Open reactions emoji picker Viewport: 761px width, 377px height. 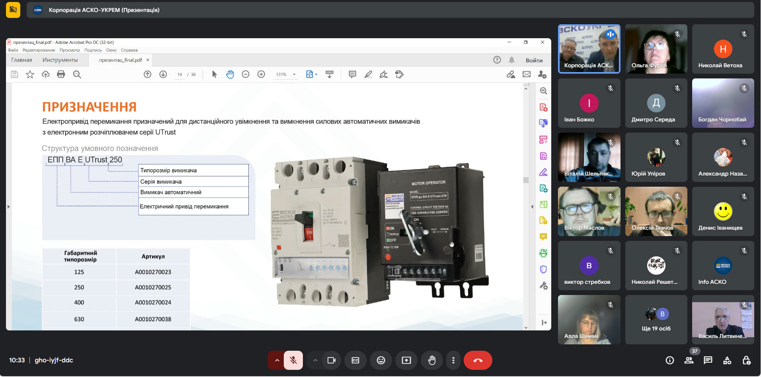click(381, 360)
